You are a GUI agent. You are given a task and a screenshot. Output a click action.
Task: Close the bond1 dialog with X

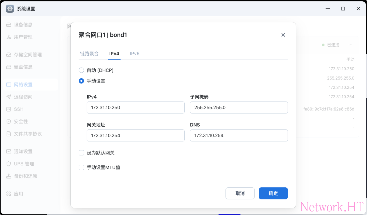[283, 35]
